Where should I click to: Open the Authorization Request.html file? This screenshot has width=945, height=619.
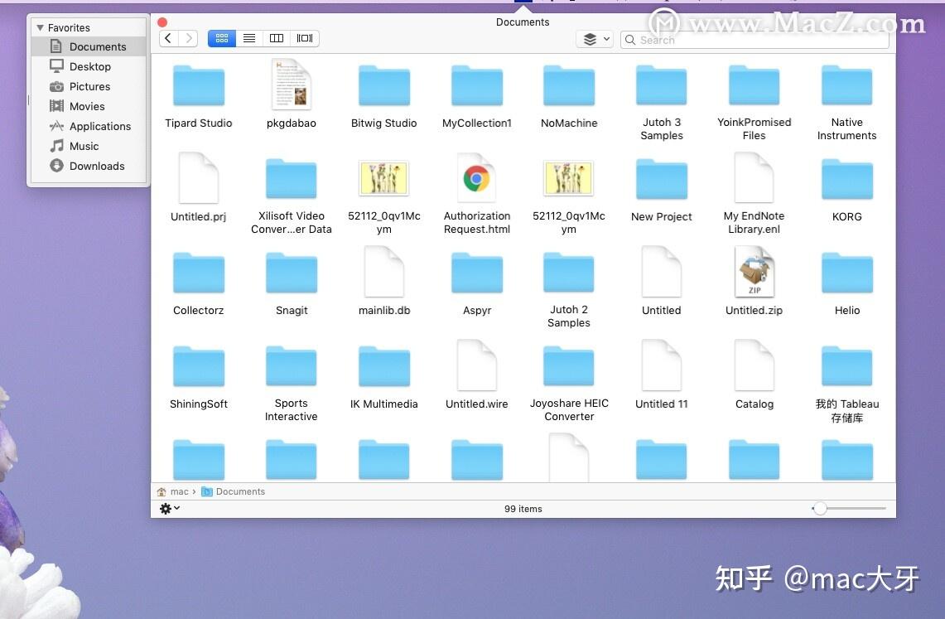tap(476, 179)
